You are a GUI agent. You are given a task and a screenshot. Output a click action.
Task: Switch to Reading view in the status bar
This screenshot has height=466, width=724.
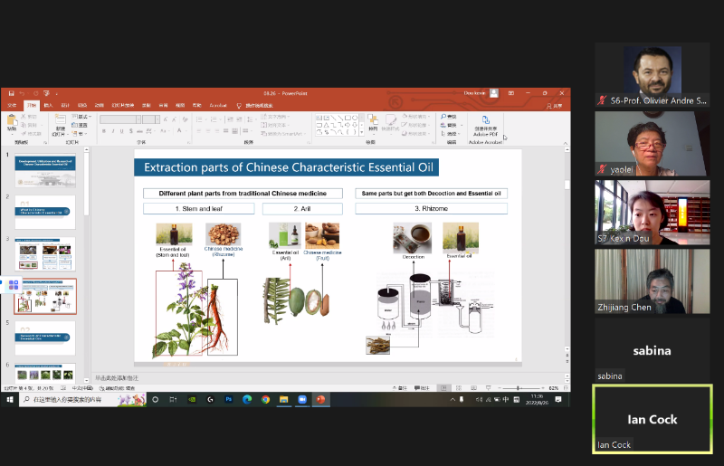pos(473,388)
